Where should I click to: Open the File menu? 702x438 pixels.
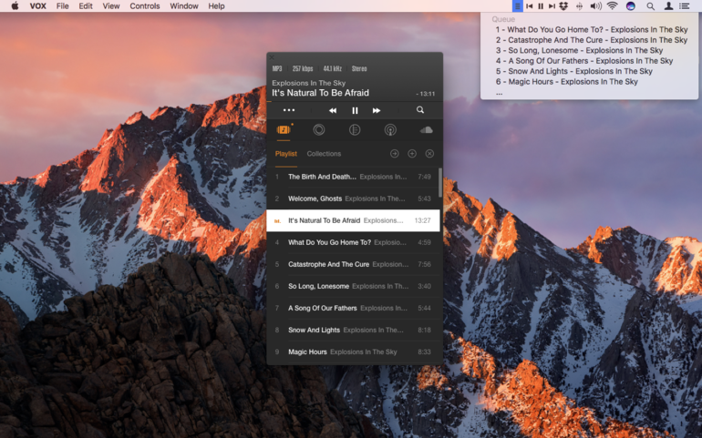(62, 5)
